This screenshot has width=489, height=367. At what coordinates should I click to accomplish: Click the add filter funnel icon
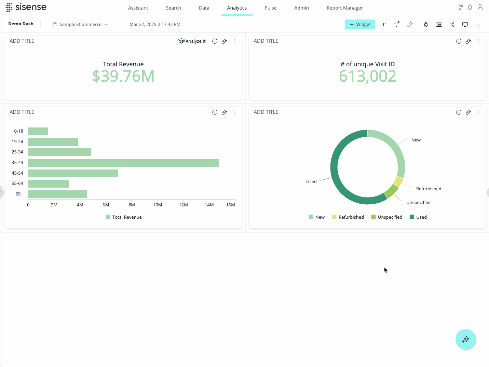click(396, 24)
